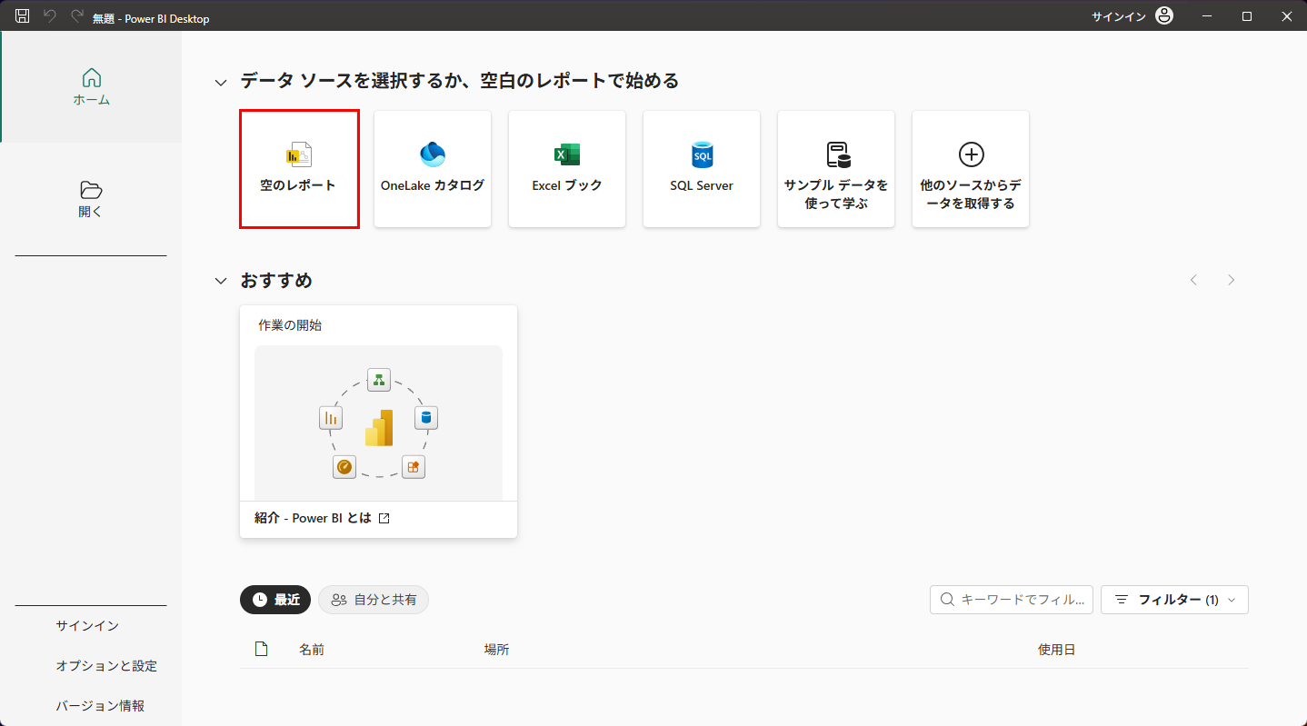Choose the SQL Server data source tile
1307x726 pixels.
[x=702, y=169]
